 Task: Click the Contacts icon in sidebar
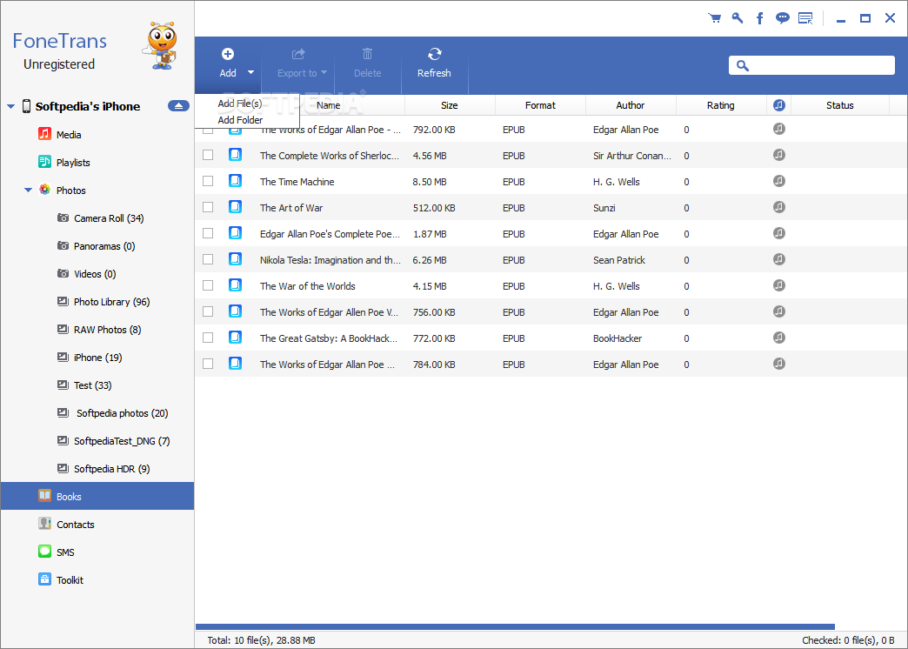point(44,524)
